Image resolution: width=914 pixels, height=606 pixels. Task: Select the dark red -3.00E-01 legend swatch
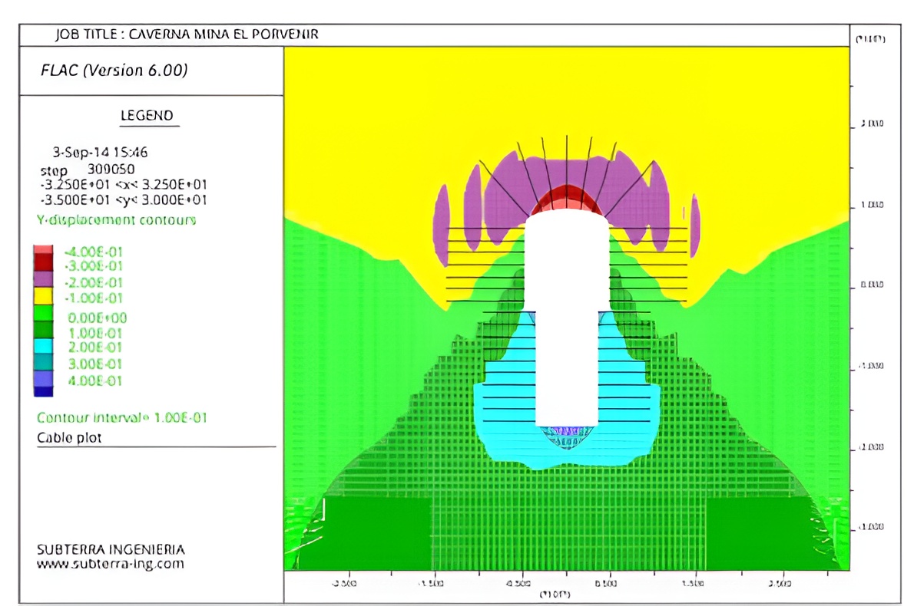[x=43, y=264]
